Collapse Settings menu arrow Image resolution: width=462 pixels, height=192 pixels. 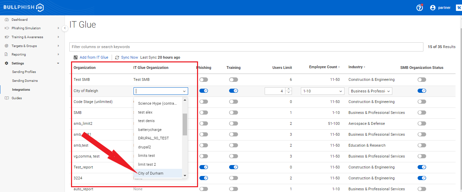pos(58,63)
